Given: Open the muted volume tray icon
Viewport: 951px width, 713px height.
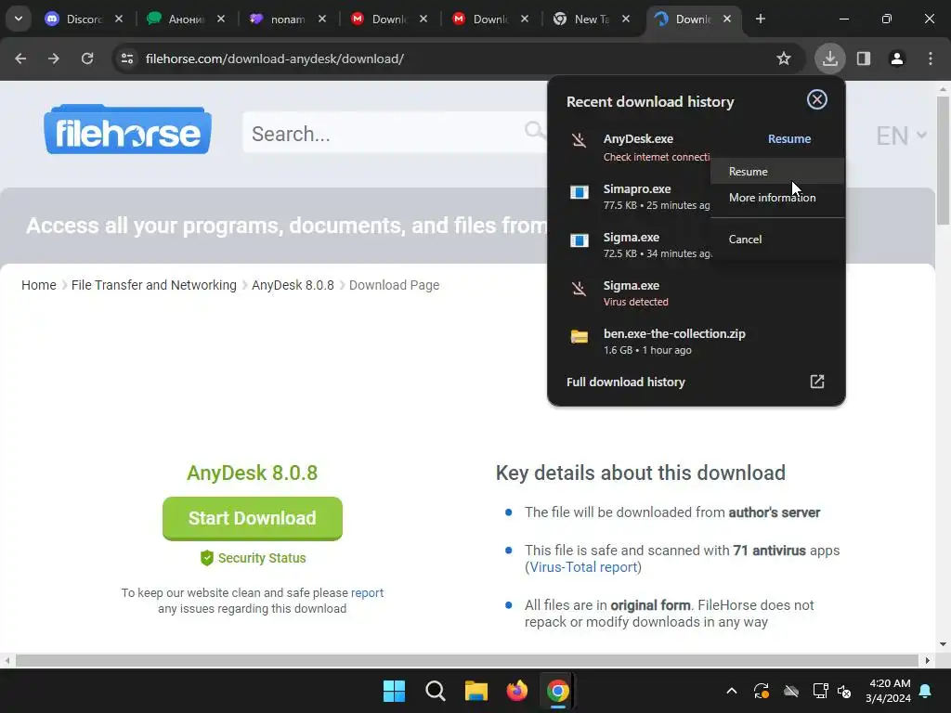Looking at the screenshot, I should click(x=844, y=691).
